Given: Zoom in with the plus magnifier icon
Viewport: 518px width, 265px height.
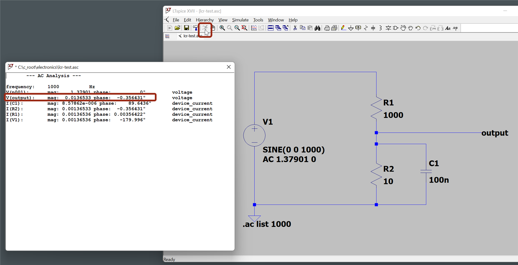Looking at the screenshot, I should pos(222,28).
